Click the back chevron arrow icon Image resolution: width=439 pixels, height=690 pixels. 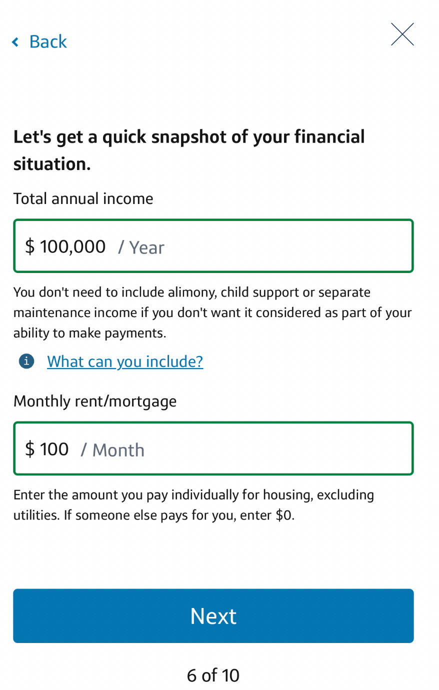point(15,42)
